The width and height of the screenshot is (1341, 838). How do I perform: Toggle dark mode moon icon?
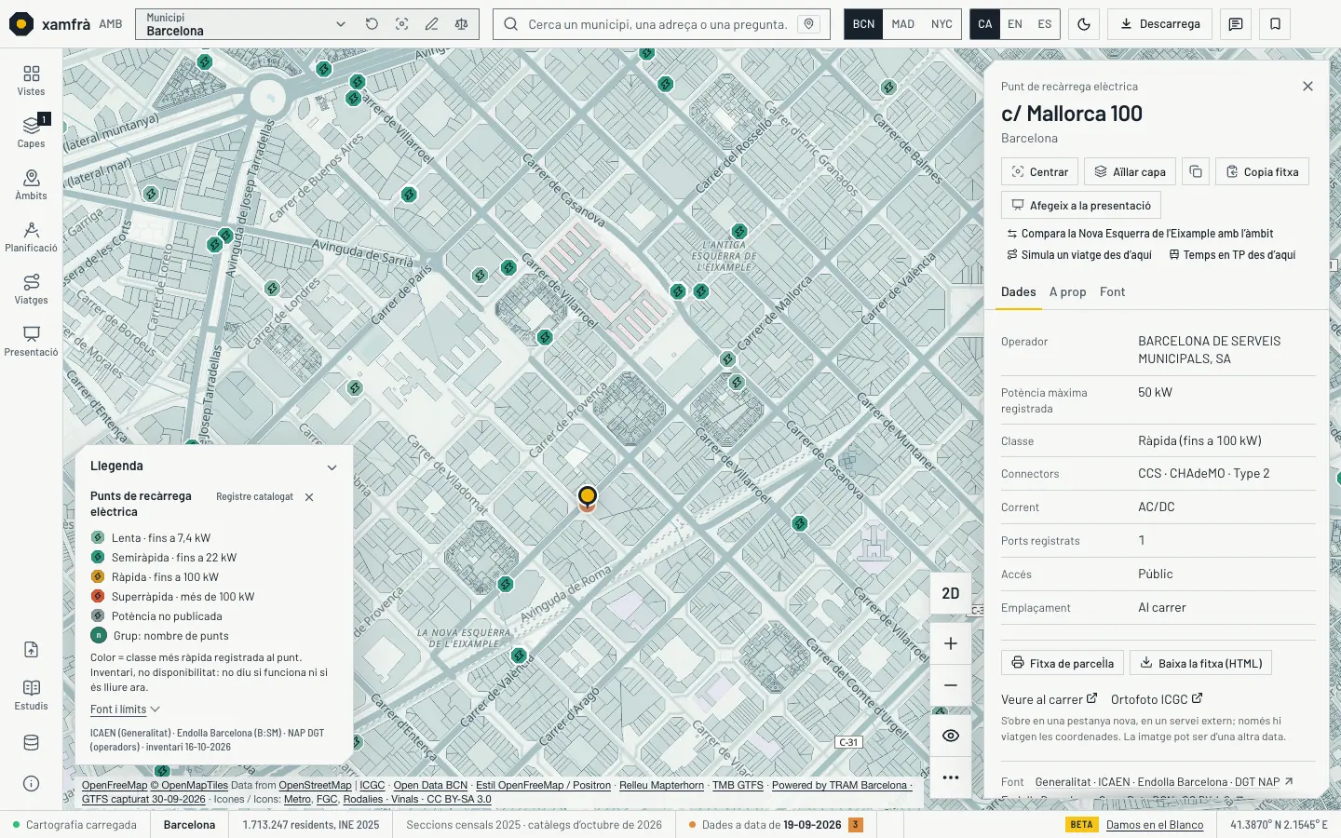tap(1084, 24)
